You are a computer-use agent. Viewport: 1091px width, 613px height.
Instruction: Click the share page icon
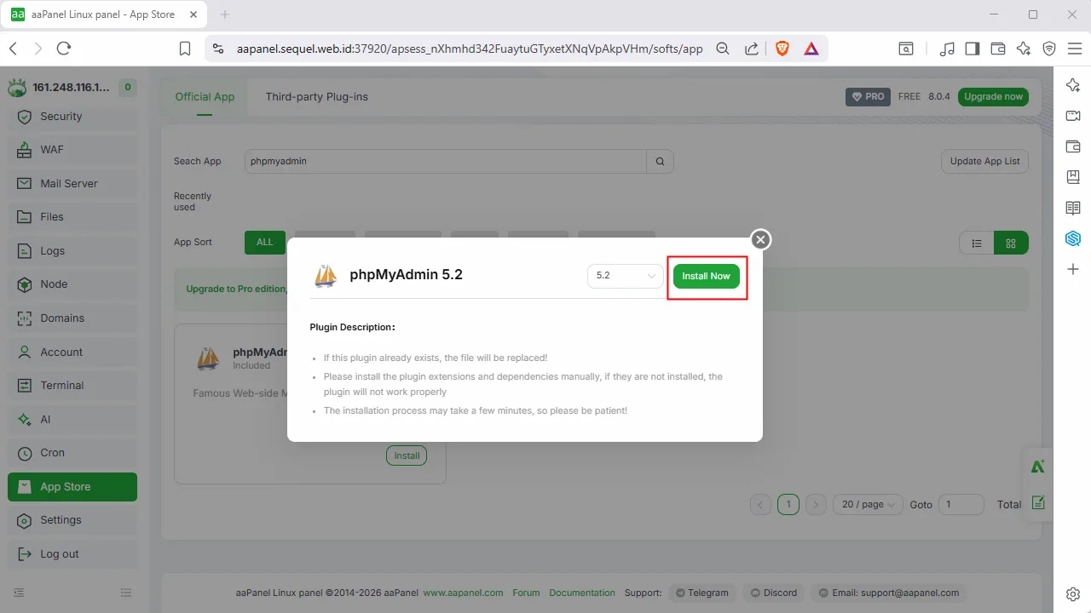pos(751,49)
